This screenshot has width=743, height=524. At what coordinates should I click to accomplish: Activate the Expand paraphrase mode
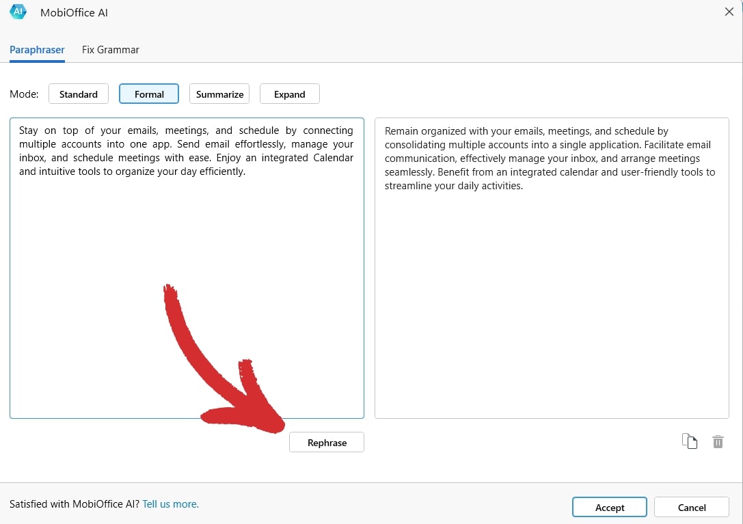pos(290,94)
